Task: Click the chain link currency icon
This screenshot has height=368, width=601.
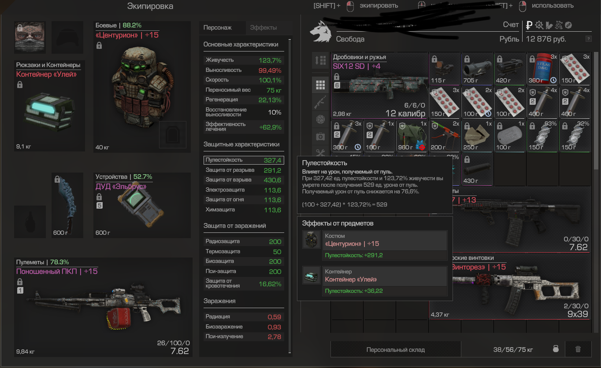Action: [568, 25]
